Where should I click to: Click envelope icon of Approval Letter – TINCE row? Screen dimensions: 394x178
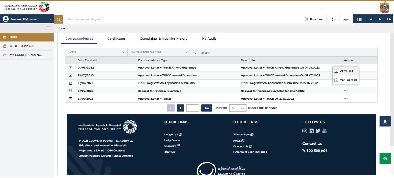(x=70, y=99)
